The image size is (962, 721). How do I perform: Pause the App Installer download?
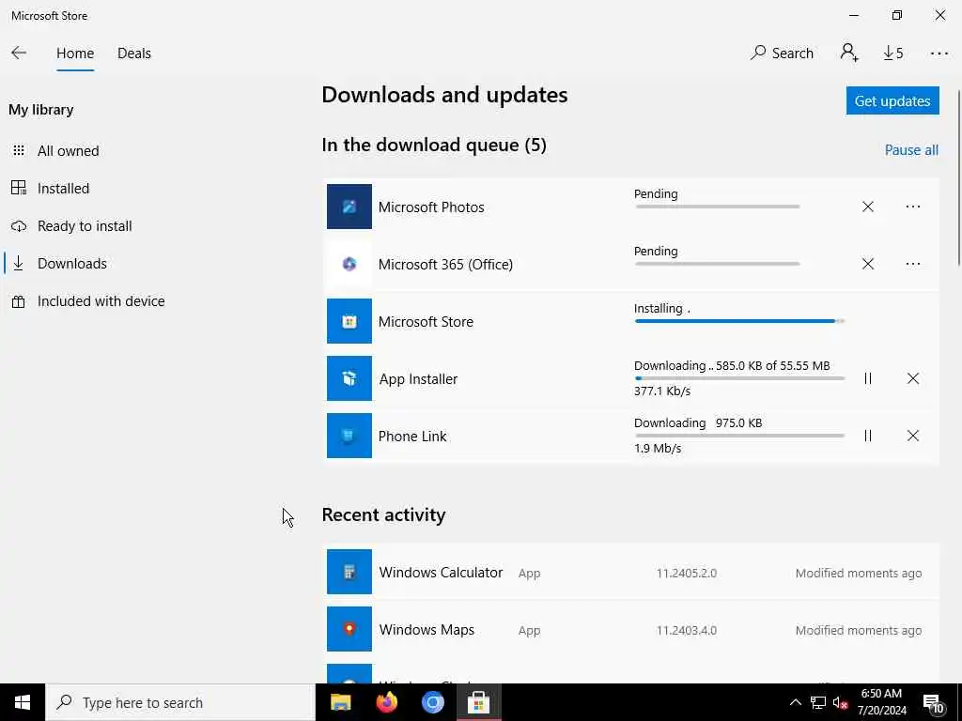coord(867,378)
